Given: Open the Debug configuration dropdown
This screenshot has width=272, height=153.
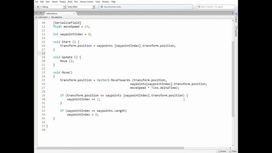Looking at the screenshot, I should (x=54, y=7).
